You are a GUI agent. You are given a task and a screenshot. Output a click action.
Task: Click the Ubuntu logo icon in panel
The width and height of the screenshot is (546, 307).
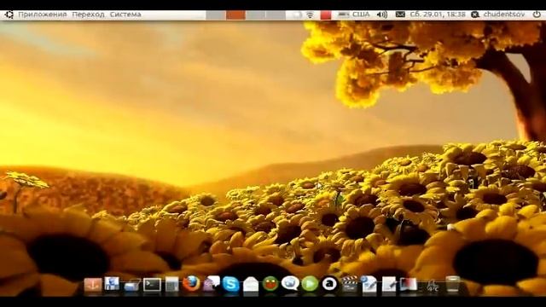(x=9, y=14)
